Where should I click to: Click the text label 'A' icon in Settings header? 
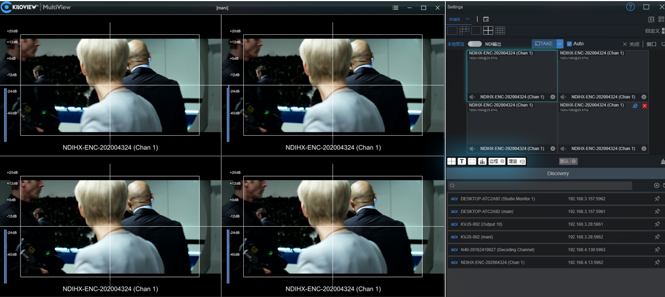pos(651,19)
